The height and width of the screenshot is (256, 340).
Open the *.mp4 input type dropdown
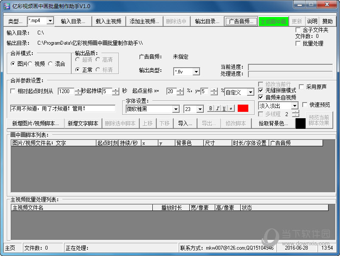click(x=50, y=21)
